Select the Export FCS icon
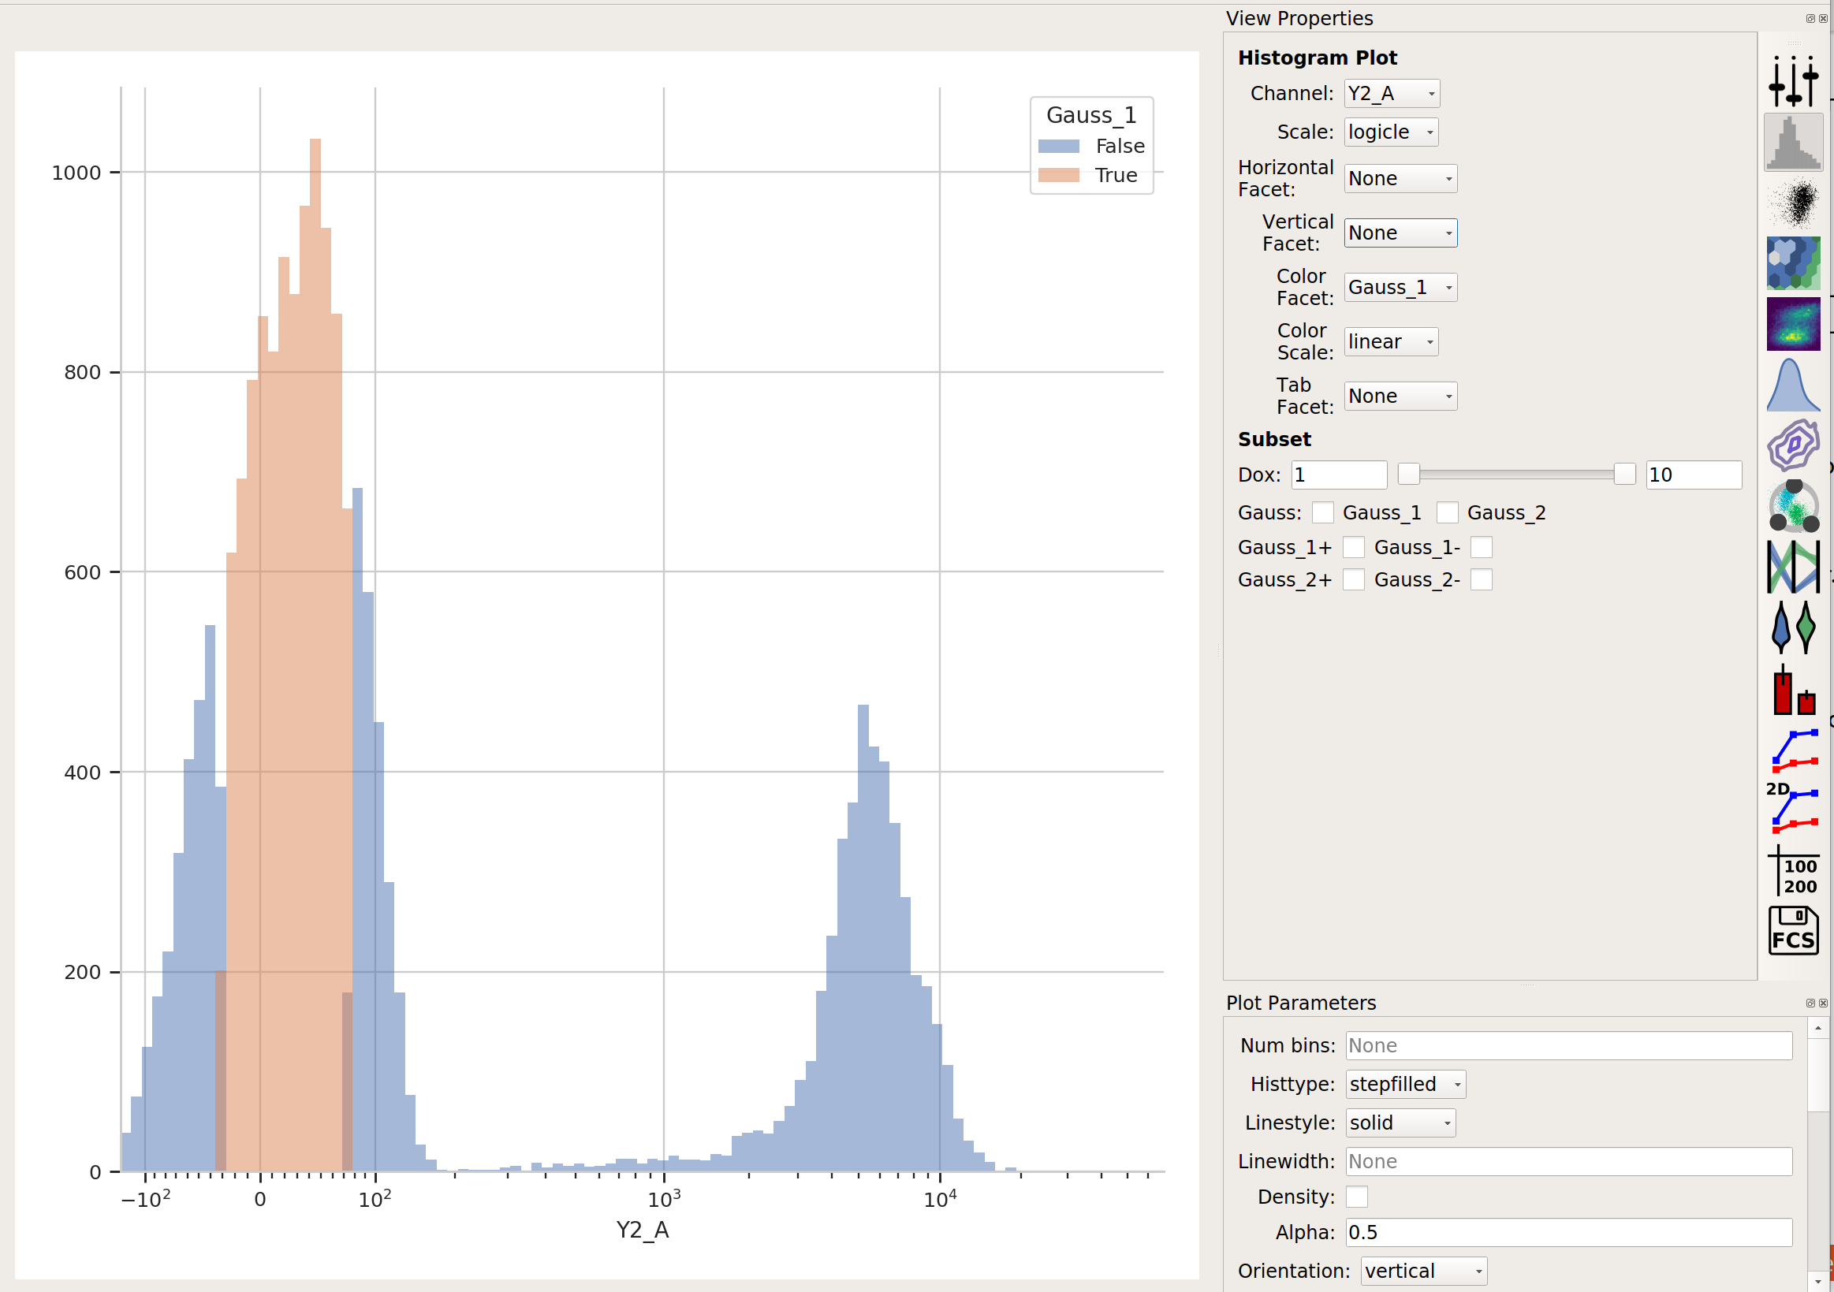The image size is (1834, 1292). click(1793, 930)
